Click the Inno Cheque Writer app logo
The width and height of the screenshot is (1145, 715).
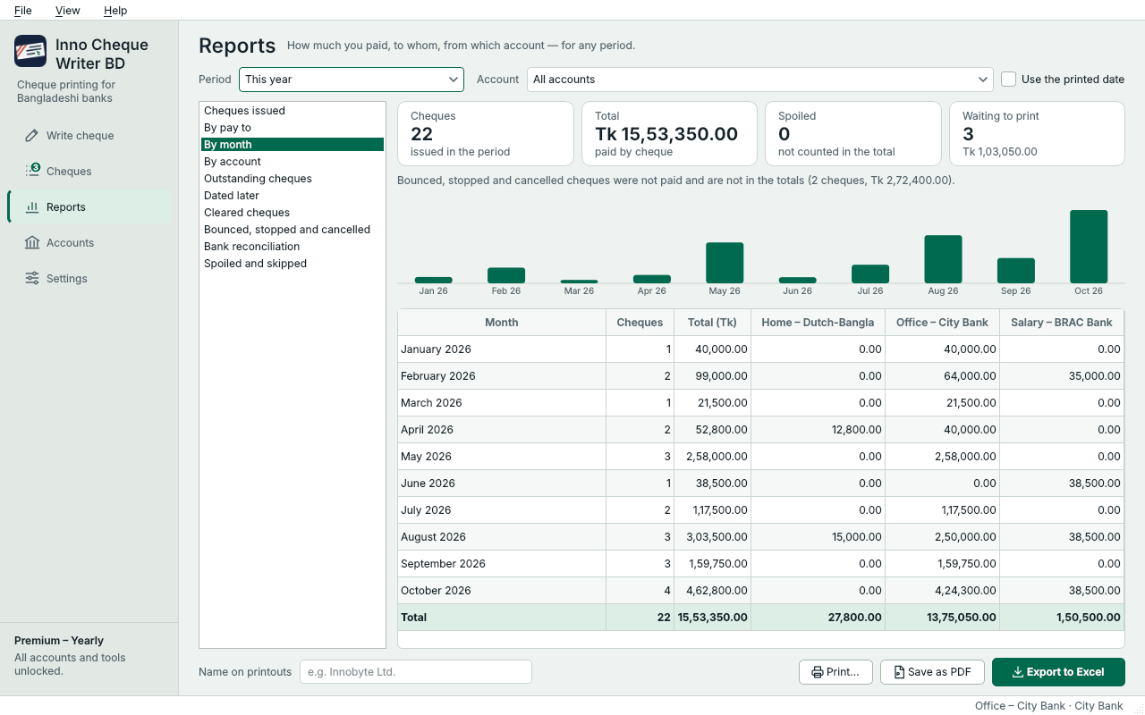click(x=30, y=51)
